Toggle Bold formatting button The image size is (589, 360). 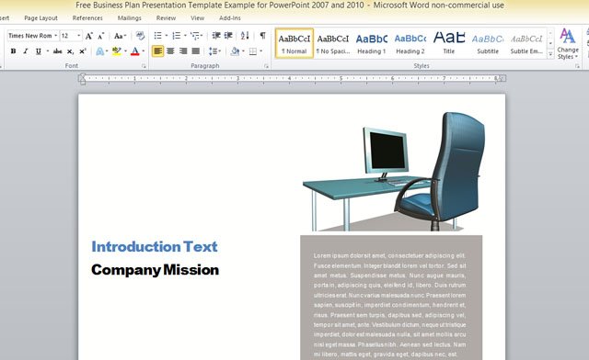tap(13, 51)
